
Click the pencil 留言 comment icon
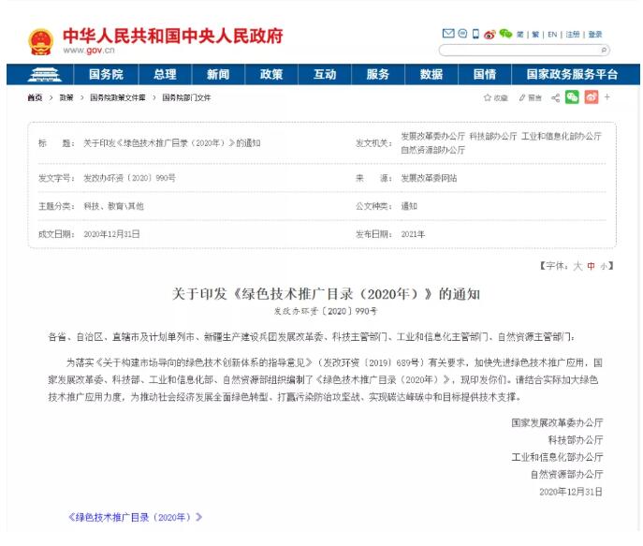click(x=530, y=97)
